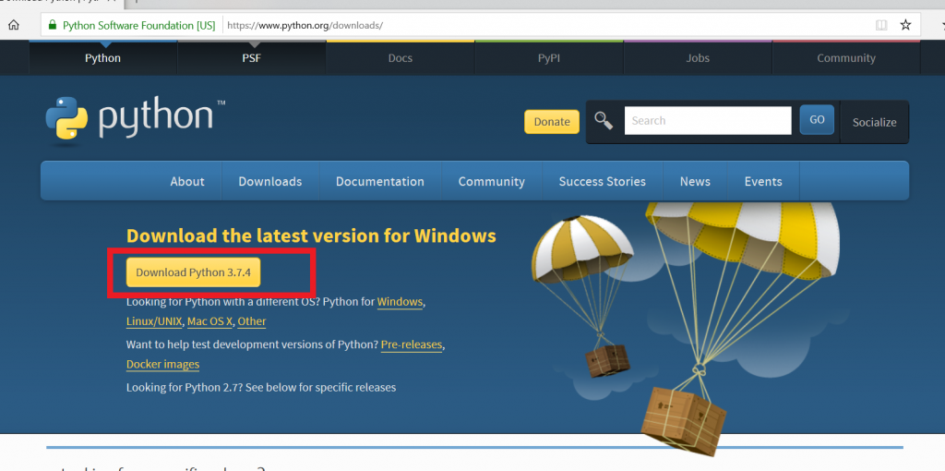Focus the Search input field
945x471 pixels.
[x=708, y=121]
